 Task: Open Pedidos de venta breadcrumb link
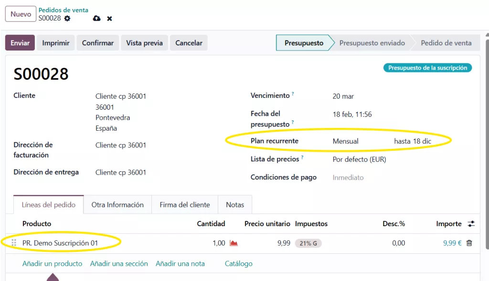click(x=64, y=10)
